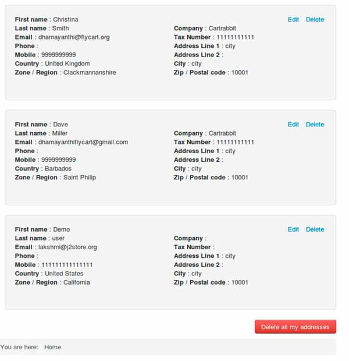The width and height of the screenshot is (349, 361).
Task: Click the Barbados country text
Action: (58, 169)
